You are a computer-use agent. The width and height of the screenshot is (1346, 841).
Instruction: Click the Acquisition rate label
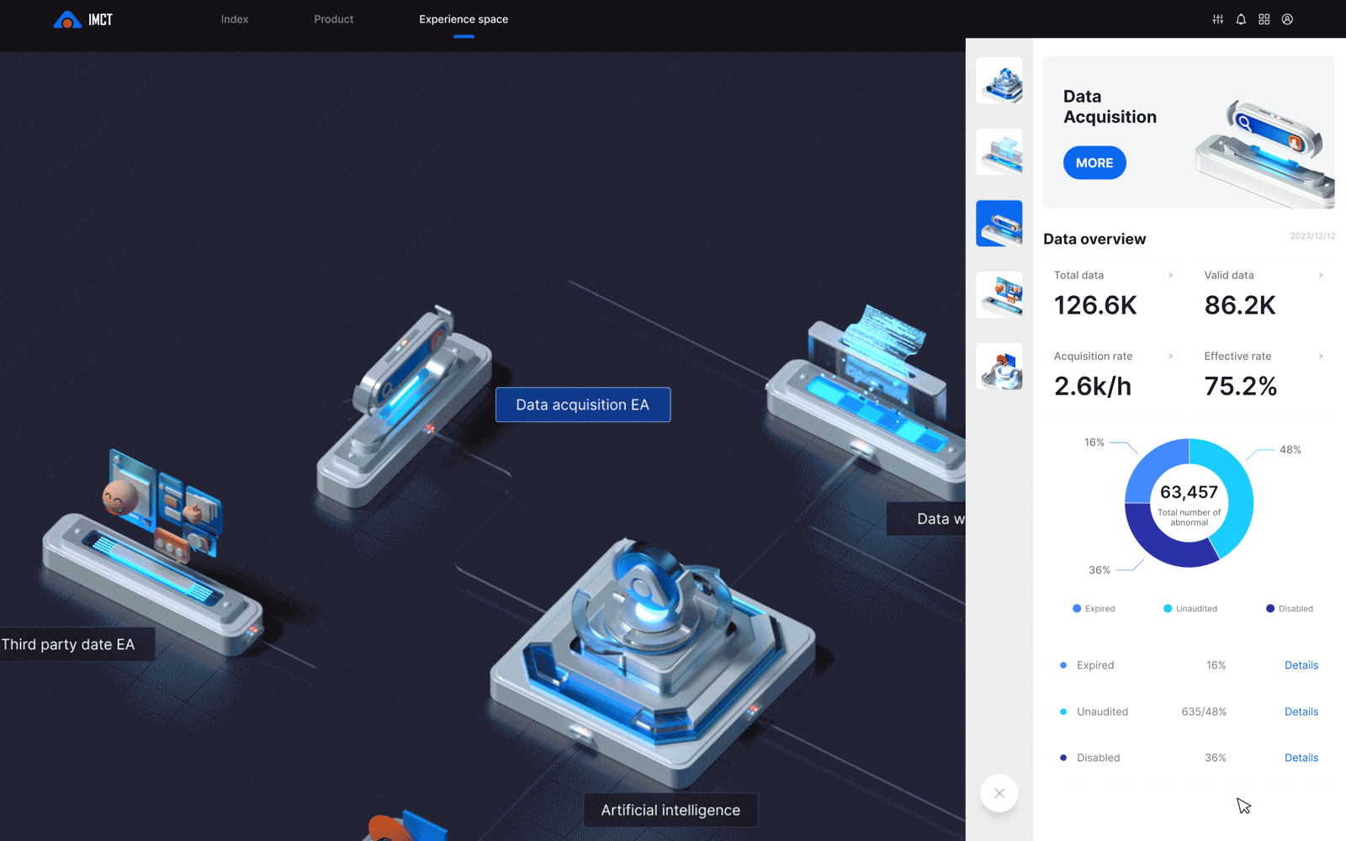click(x=1093, y=357)
